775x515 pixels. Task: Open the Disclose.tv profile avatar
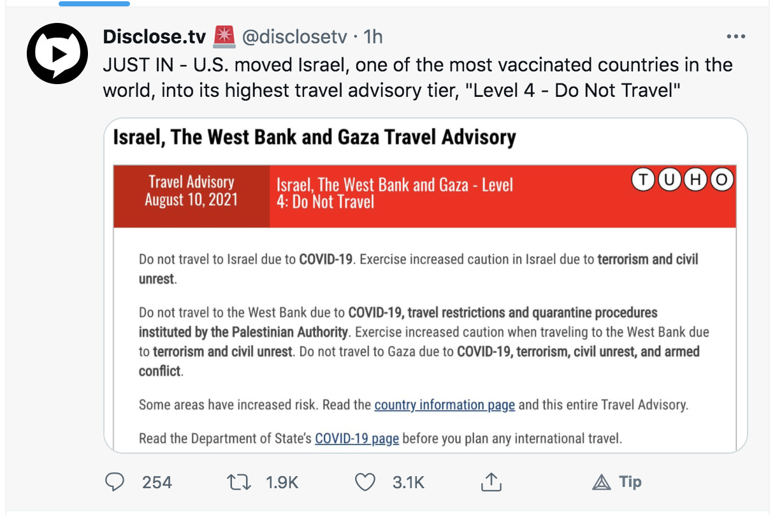pos(57,54)
